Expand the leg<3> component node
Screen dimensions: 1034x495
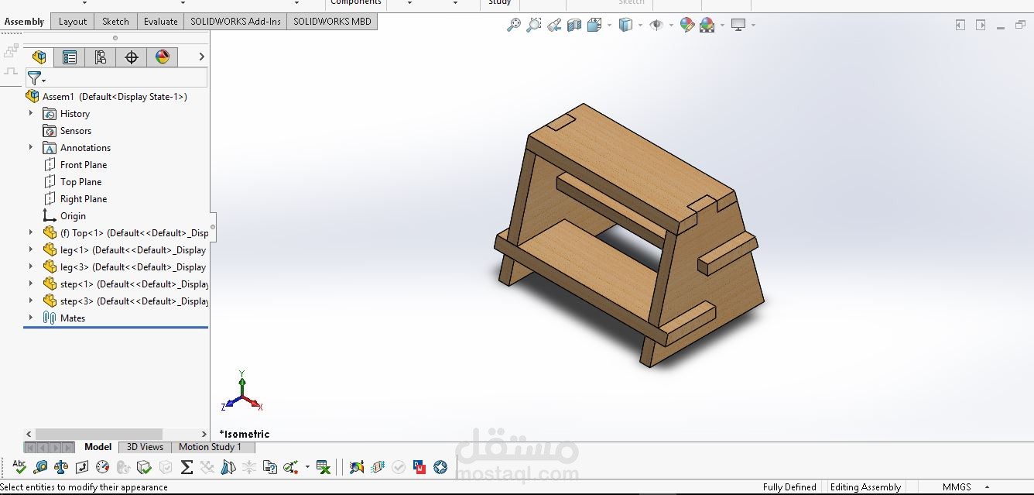coord(31,266)
